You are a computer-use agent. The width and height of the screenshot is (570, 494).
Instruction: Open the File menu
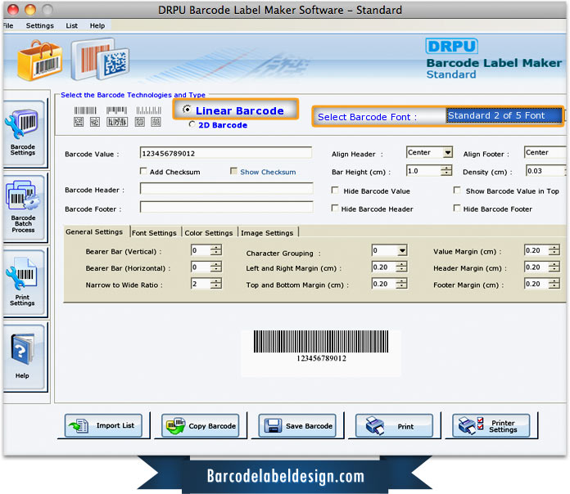click(8, 25)
